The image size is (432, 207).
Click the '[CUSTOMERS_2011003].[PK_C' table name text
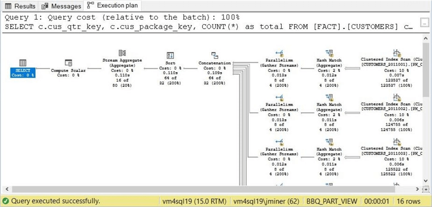tap(392, 154)
